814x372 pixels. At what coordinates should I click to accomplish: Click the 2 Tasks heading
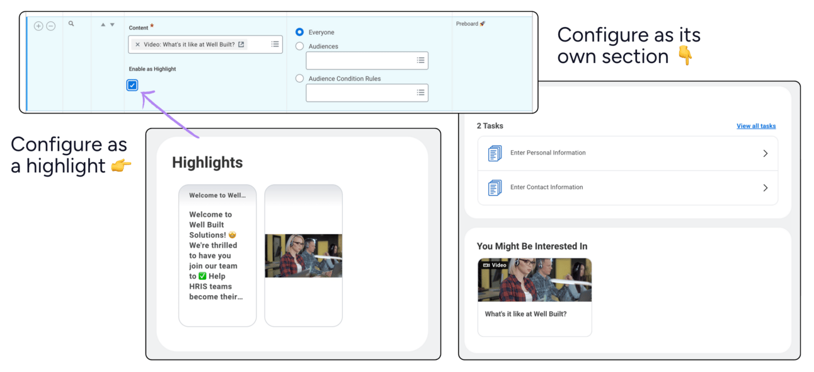[x=490, y=126]
